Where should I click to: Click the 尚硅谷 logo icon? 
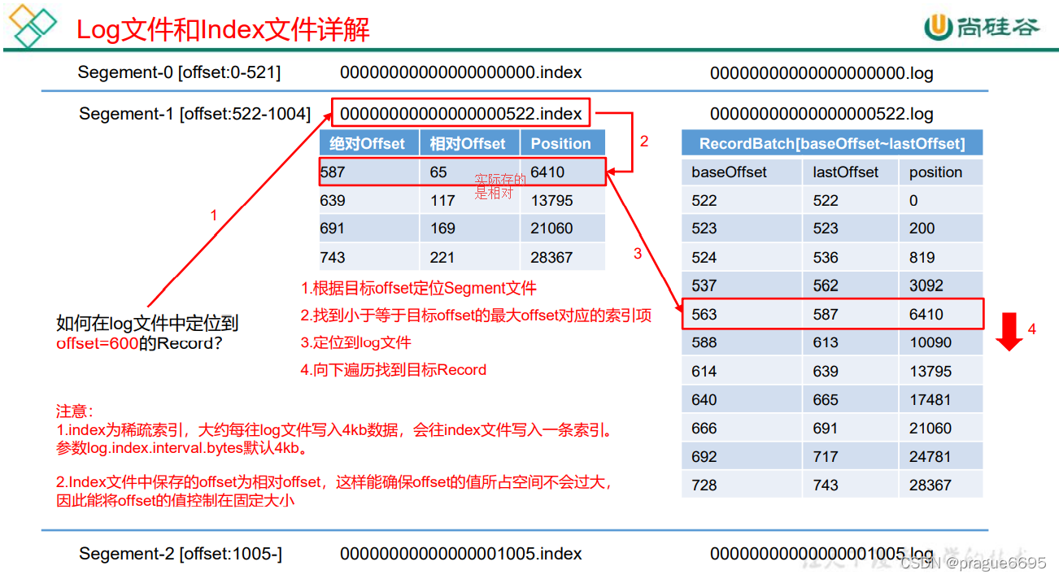pyautogui.click(x=938, y=27)
